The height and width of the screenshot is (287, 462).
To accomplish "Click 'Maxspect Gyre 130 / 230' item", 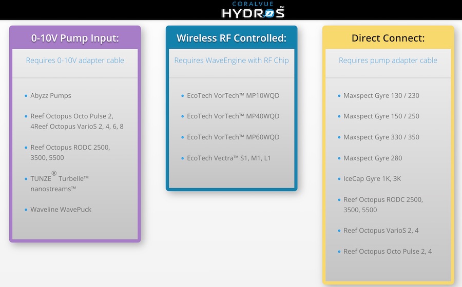I will click(x=381, y=95).
